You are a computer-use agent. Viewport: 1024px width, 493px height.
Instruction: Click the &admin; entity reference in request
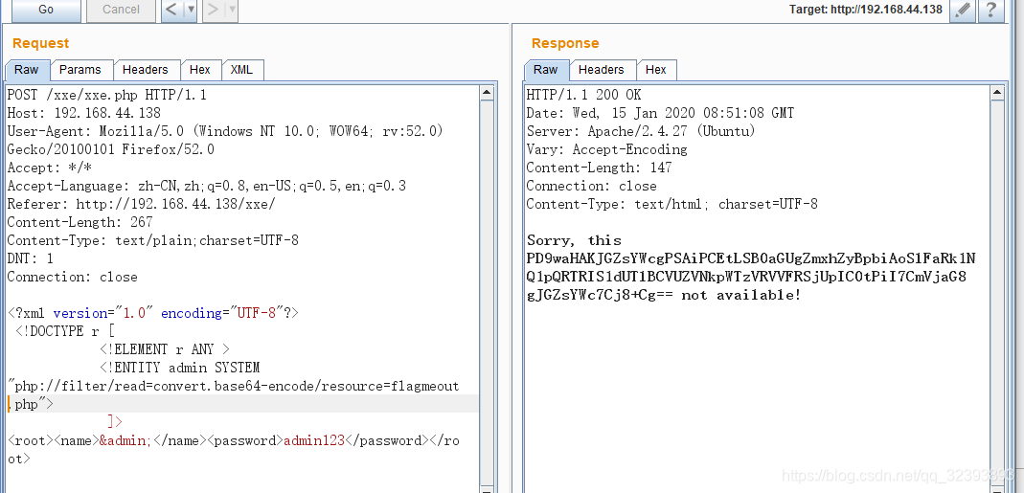(125, 440)
